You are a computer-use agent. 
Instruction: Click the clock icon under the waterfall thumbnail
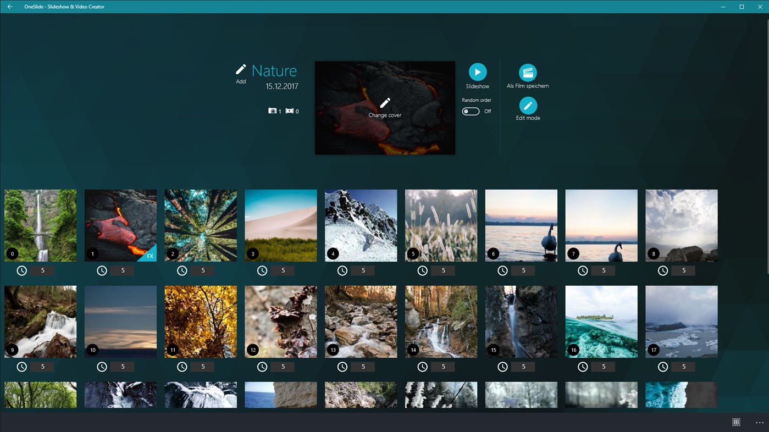(x=21, y=270)
